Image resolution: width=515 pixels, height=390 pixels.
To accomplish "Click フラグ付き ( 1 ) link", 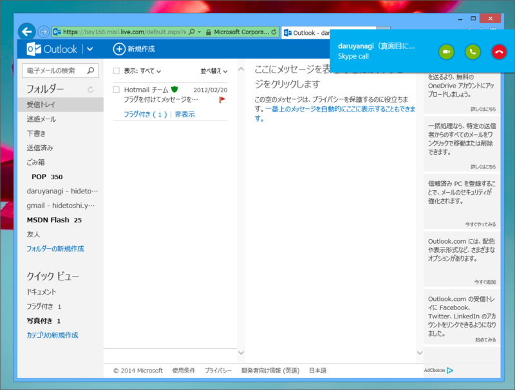I will point(145,114).
